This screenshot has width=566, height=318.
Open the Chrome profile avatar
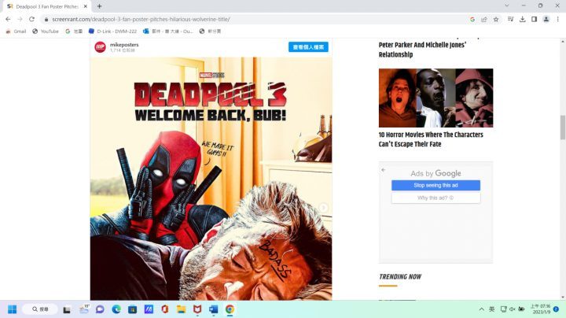(x=546, y=19)
